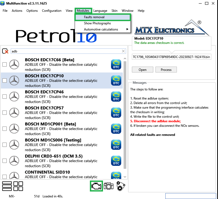This screenshot has height=199, width=218.
Task: Click the list scroll down arrow
Action: point(125,177)
